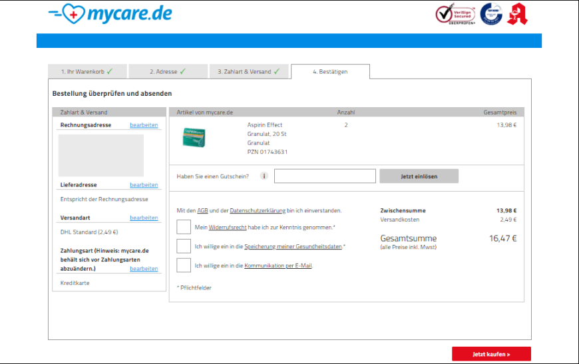Click Entspricht der Rechnungsadresse text
579x364 pixels.
pyautogui.click(x=104, y=200)
